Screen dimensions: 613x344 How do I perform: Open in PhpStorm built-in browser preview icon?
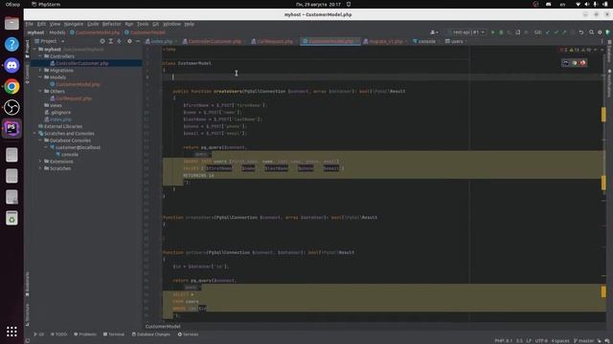[x=565, y=63]
